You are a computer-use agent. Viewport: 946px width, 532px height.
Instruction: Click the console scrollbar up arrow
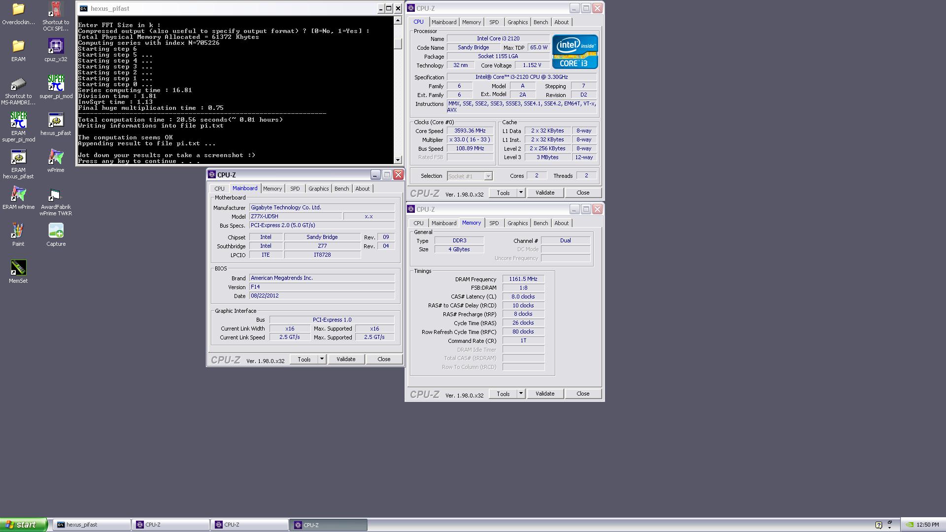click(398, 21)
